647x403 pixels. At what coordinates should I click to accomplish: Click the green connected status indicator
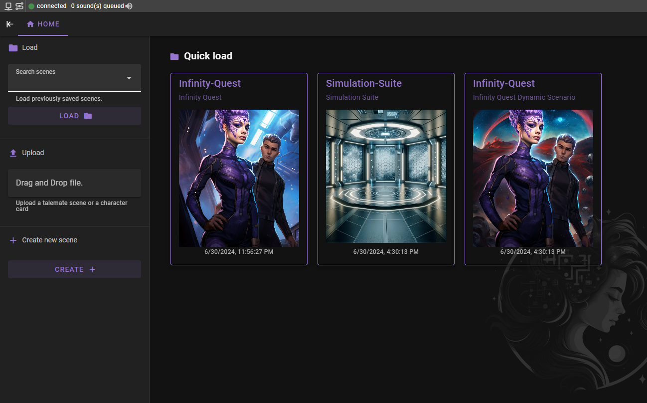point(31,6)
